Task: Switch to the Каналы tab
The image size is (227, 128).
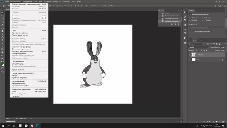Action: click(x=200, y=40)
